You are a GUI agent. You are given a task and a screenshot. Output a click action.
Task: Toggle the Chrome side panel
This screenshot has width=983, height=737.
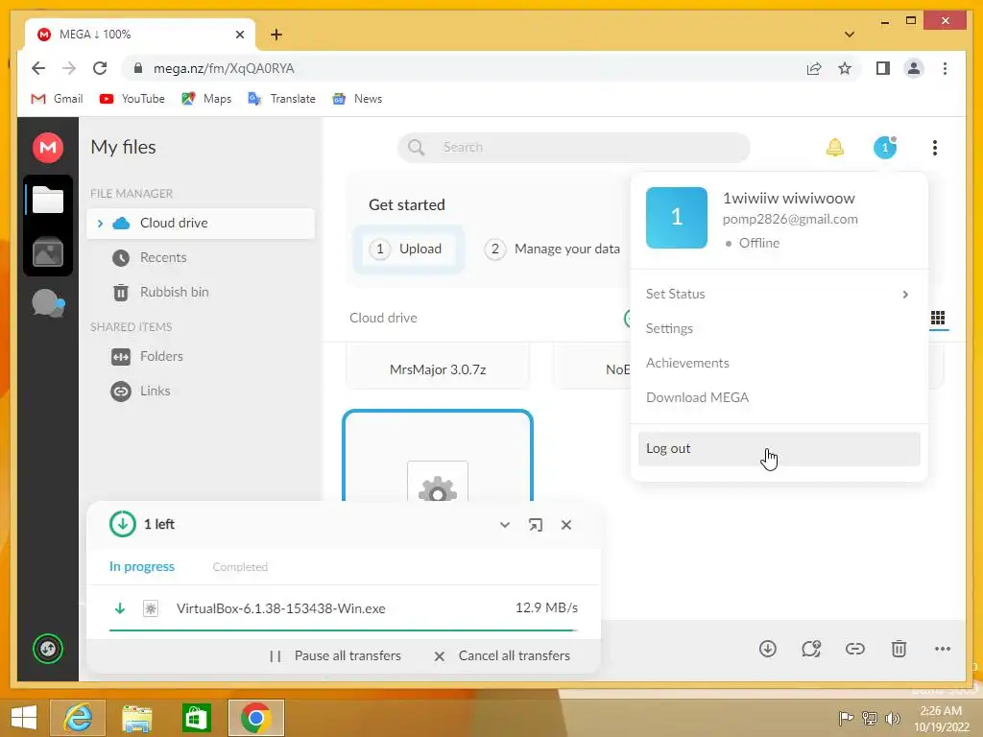tap(883, 68)
